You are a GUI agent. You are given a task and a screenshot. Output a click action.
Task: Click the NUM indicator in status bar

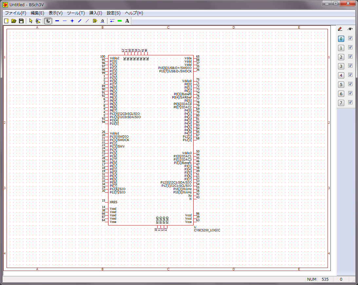pyautogui.click(x=311, y=279)
